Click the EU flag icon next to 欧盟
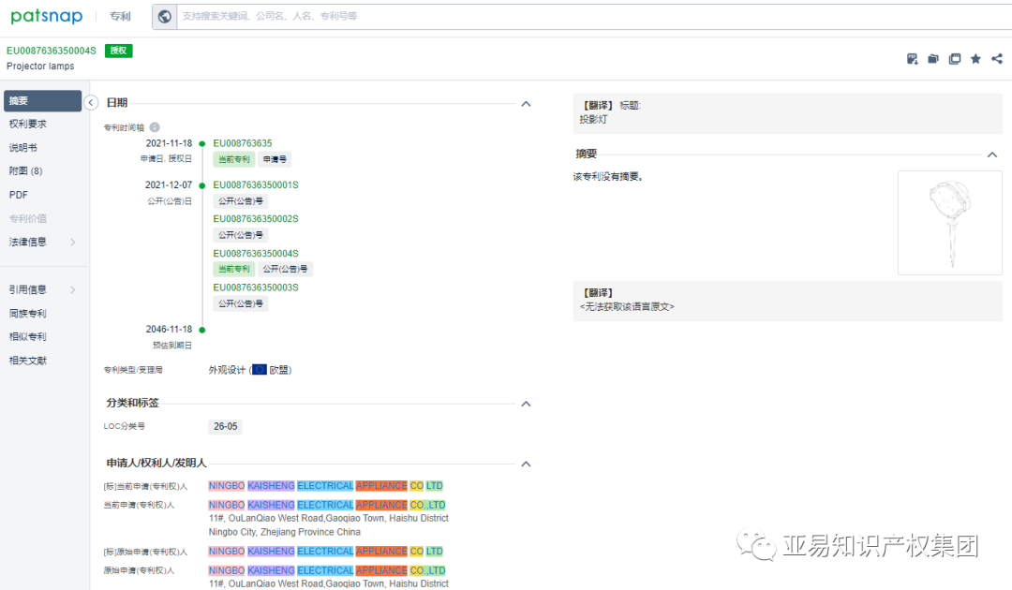 259,370
